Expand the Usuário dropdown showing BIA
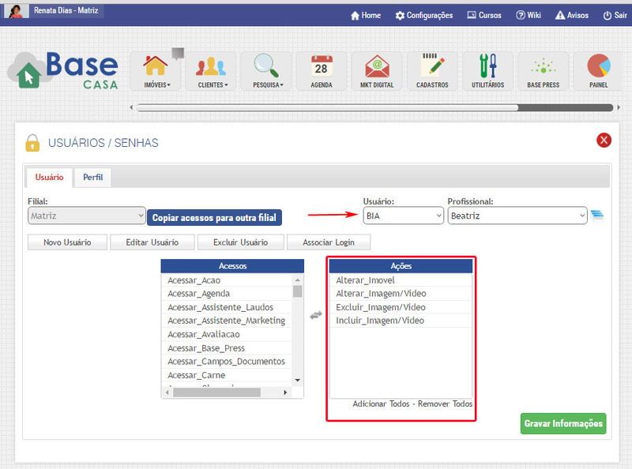632x469 pixels. pyautogui.click(x=403, y=216)
